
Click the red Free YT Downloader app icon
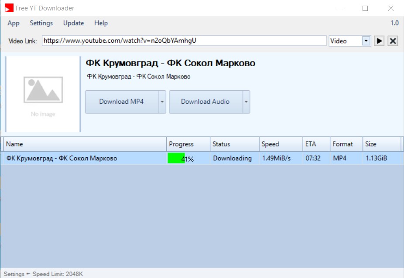point(9,8)
